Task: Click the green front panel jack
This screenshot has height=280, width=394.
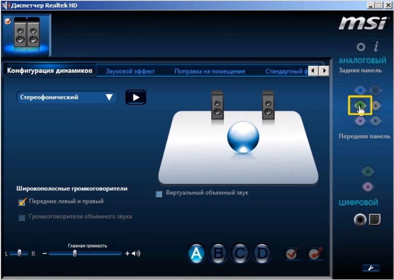Action: 368,172
